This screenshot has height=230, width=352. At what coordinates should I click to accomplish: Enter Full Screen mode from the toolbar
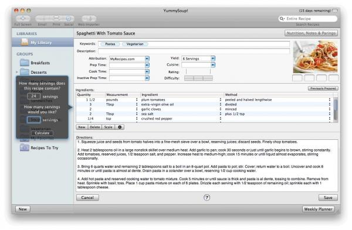click(x=23, y=18)
